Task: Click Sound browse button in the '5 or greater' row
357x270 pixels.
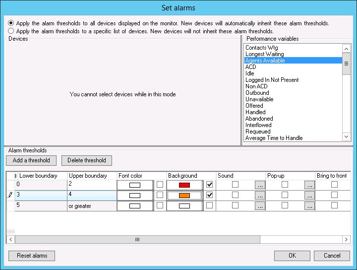Action: [x=260, y=205]
